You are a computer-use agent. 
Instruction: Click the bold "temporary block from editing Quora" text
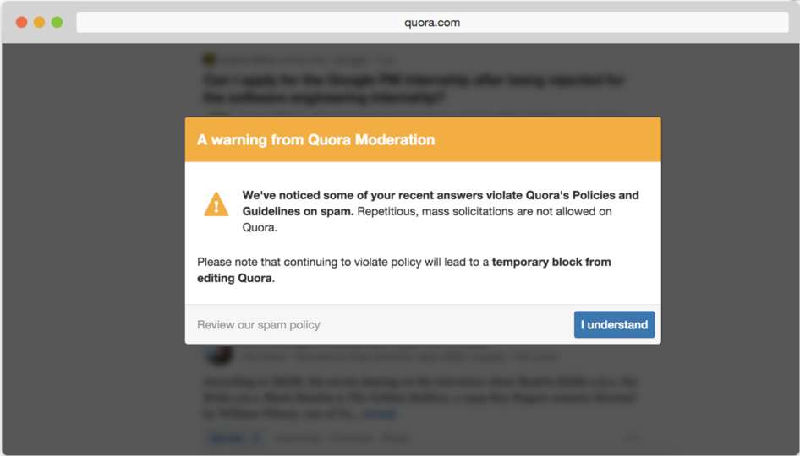tap(404, 270)
